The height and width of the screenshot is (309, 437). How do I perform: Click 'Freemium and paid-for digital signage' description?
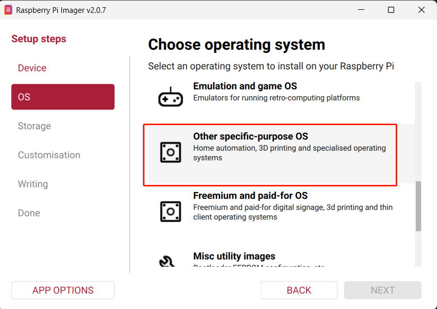pos(293,212)
